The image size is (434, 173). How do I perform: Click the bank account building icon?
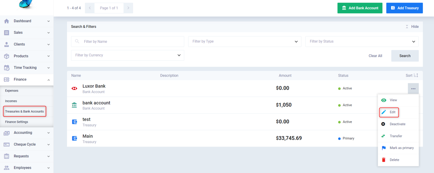click(74, 105)
